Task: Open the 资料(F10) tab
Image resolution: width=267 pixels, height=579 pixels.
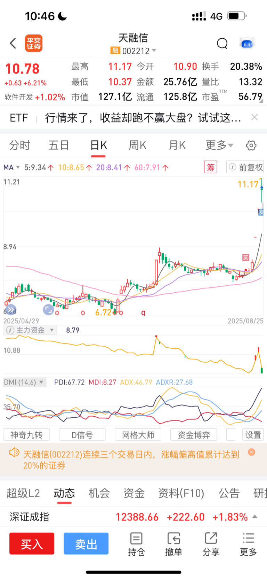Action: 181,493
